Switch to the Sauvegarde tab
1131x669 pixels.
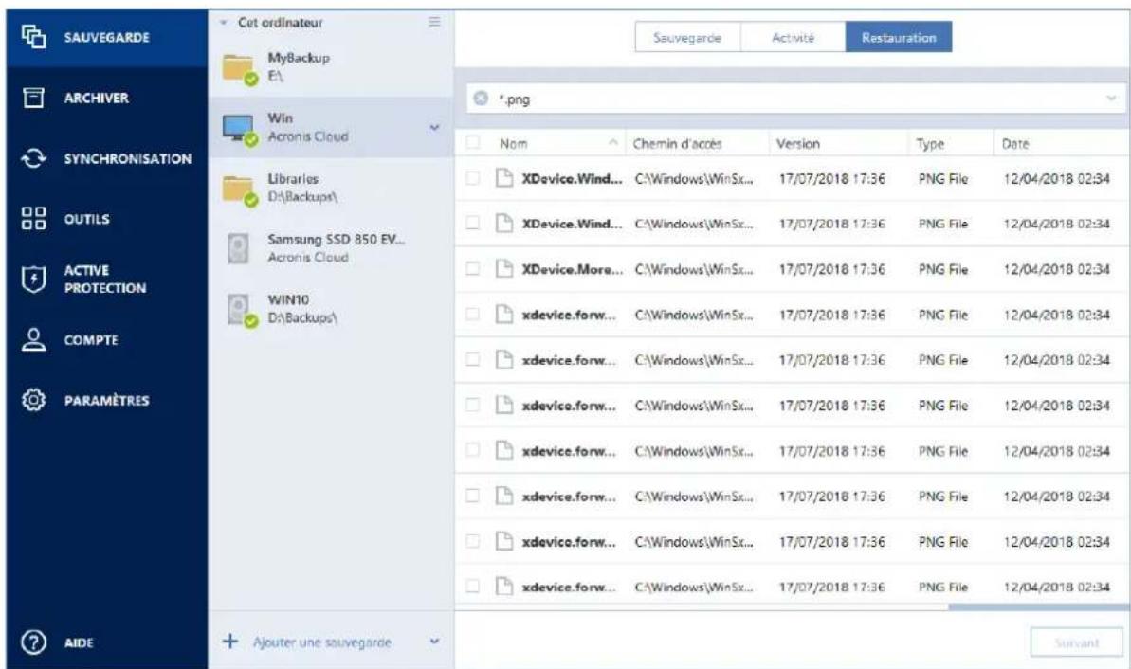687,38
